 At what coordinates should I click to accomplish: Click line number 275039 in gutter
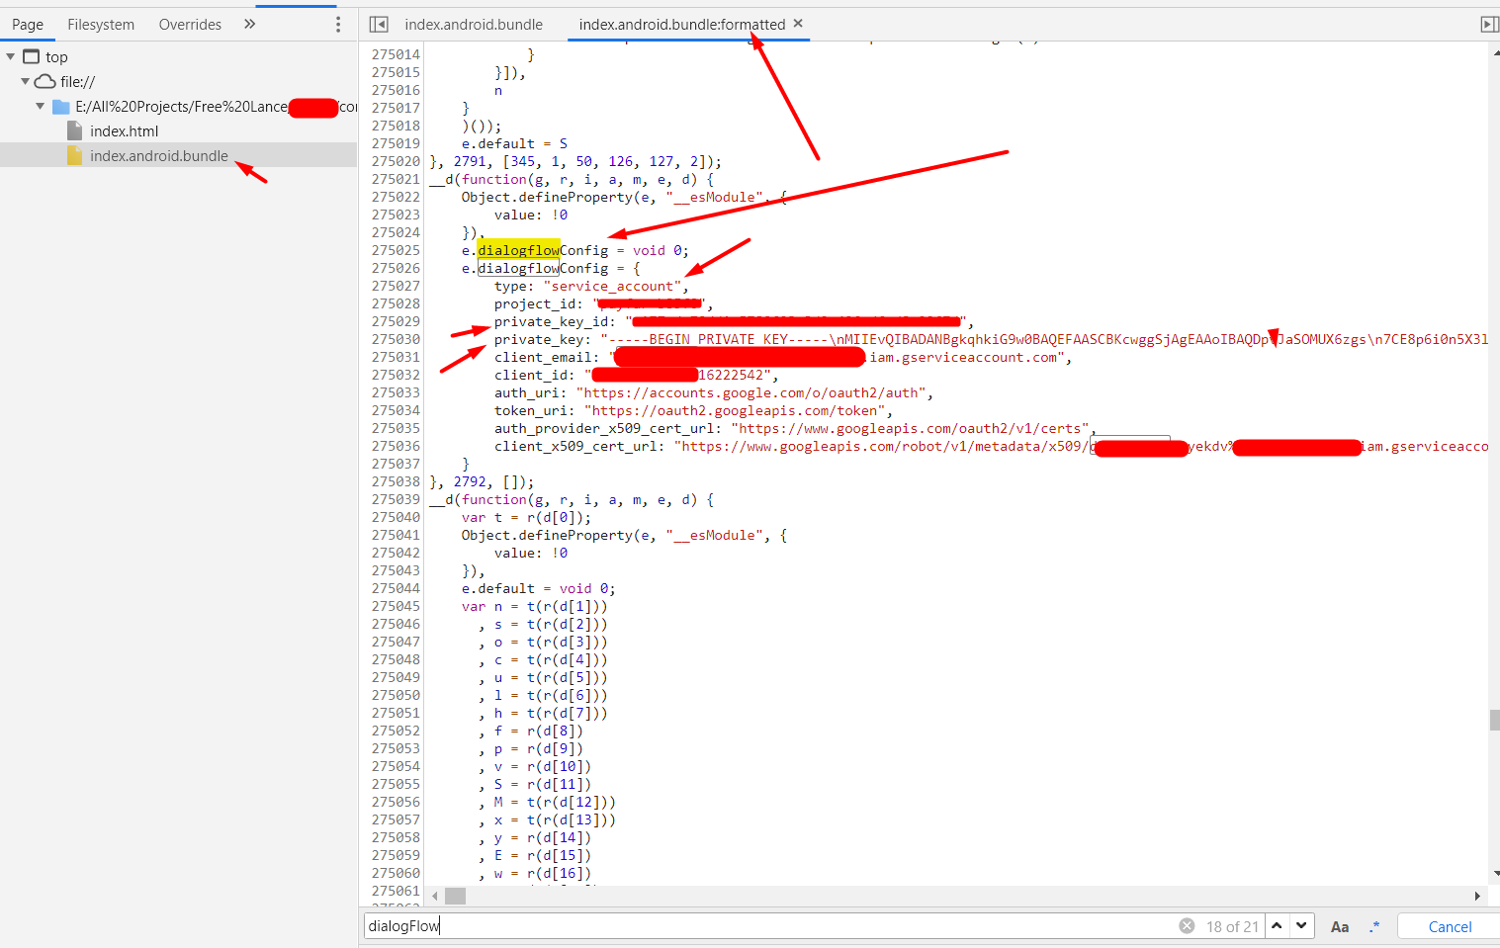(x=396, y=499)
